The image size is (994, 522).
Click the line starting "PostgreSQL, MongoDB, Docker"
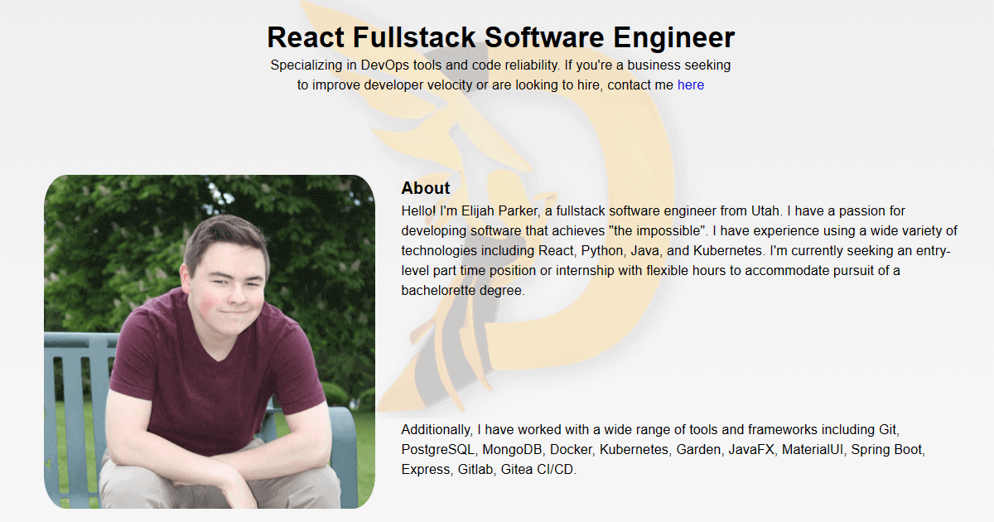663,450
